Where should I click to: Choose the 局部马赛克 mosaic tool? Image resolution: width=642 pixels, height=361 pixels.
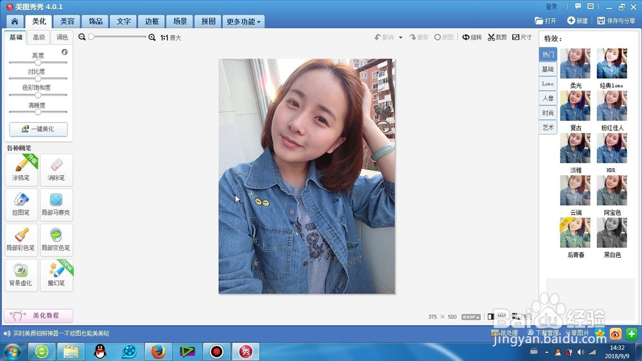click(56, 205)
